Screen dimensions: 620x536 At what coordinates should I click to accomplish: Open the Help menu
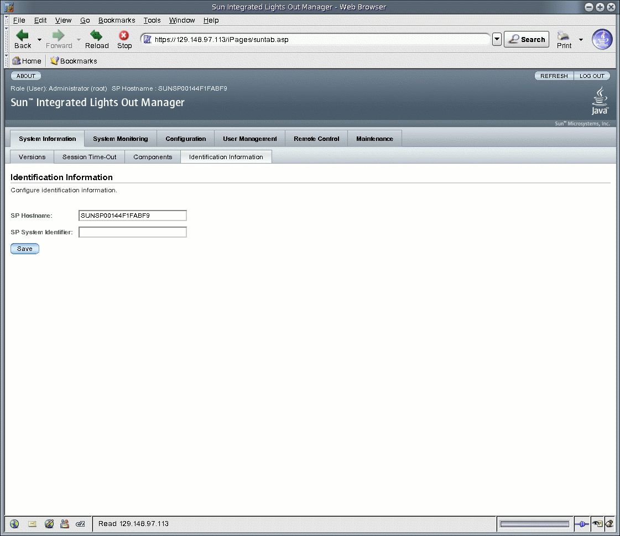[211, 20]
